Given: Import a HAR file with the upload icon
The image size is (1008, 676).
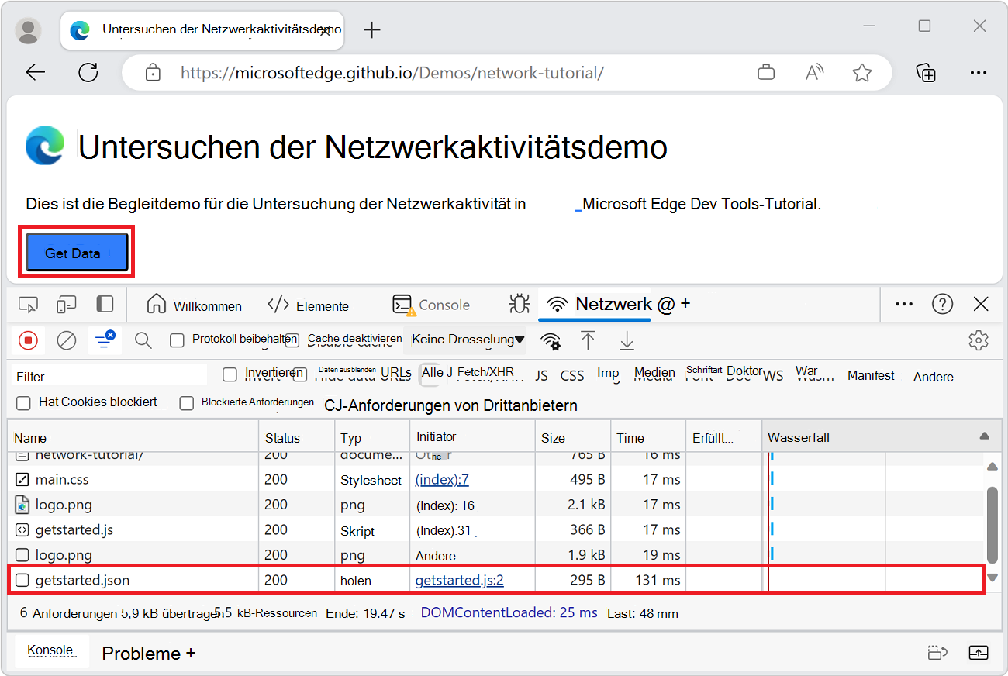Looking at the screenshot, I should [x=588, y=340].
